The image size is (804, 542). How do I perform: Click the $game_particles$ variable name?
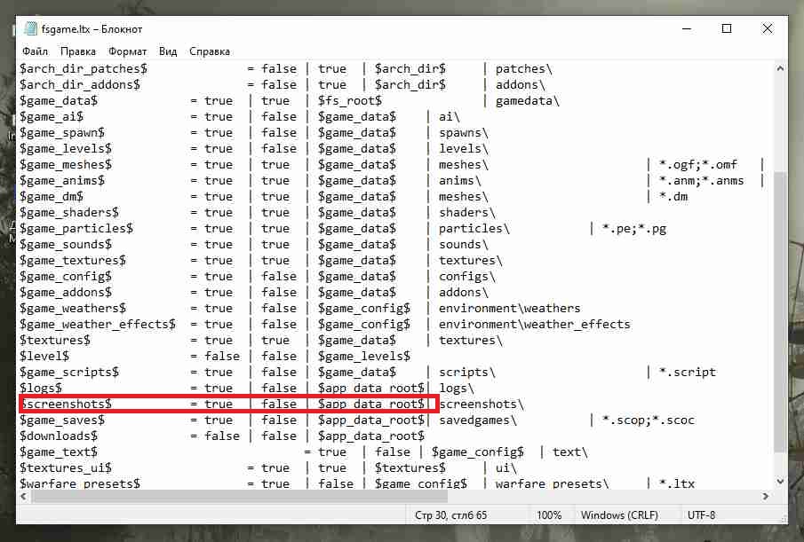(x=76, y=228)
